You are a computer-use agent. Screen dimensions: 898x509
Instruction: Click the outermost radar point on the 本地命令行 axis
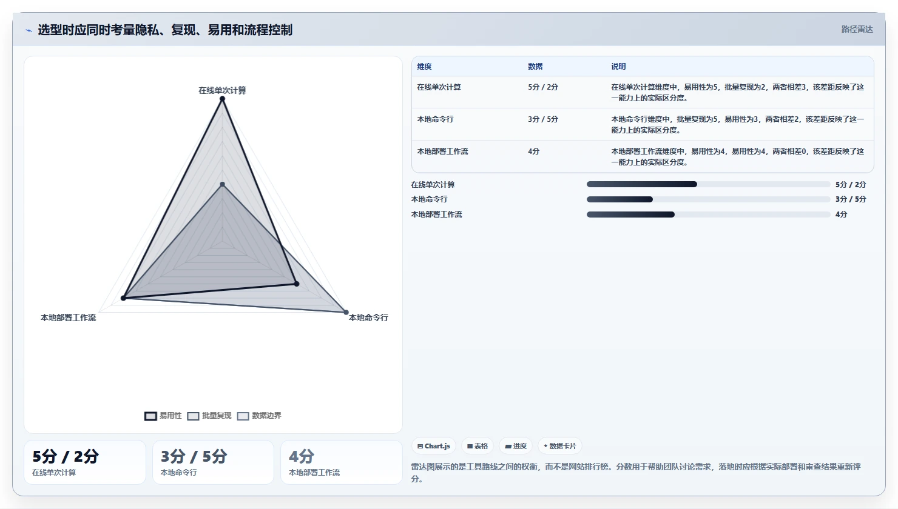pyautogui.click(x=346, y=313)
